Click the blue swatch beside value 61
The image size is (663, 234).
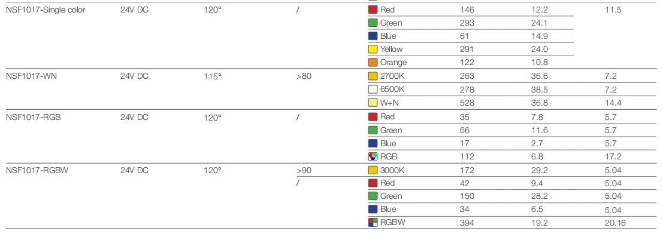coord(373,36)
